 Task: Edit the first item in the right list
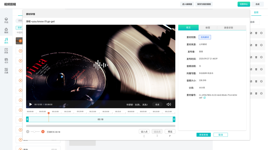click(251, 33)
